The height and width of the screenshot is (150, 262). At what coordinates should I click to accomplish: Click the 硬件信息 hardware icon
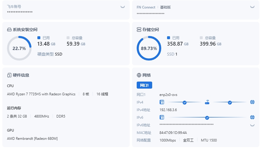(9, 75)
